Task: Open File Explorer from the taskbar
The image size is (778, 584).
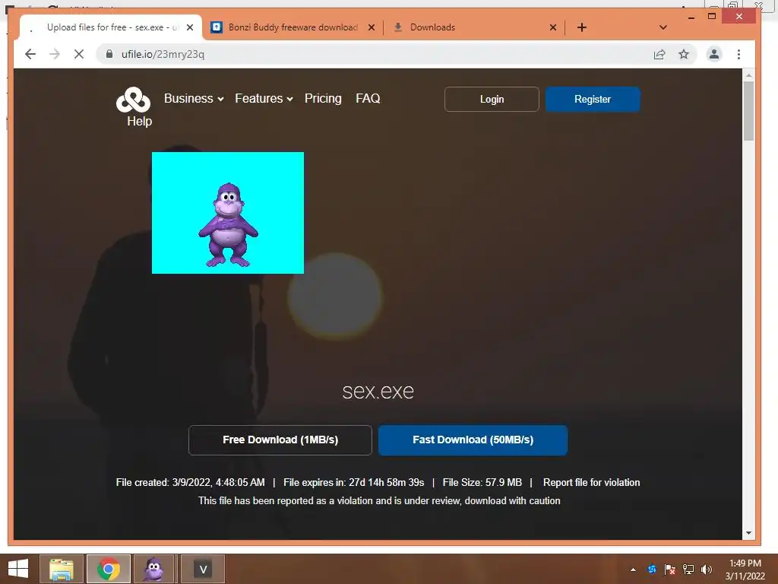Action: pos(62,569)
